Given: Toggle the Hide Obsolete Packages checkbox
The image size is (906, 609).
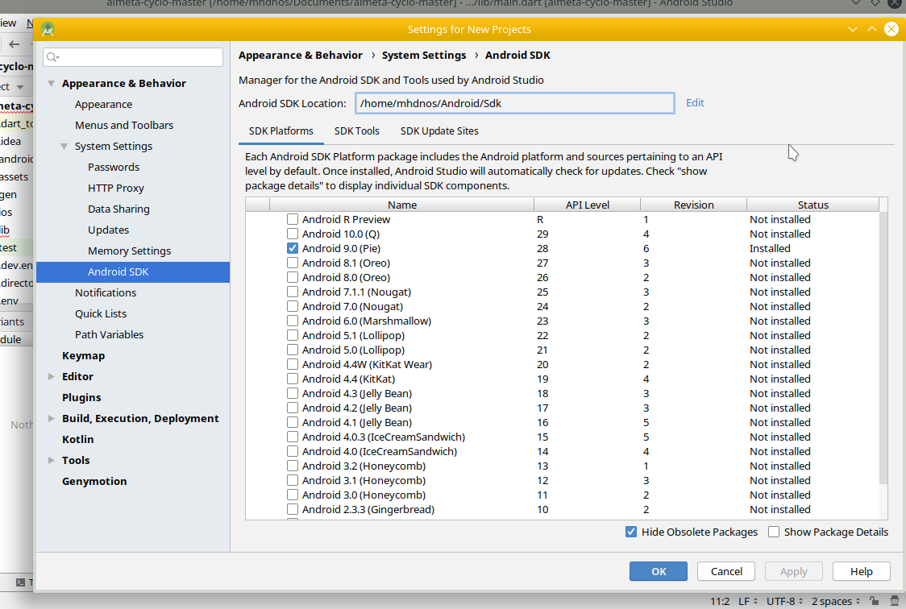Looking at the screenshot, I should 631,532.
